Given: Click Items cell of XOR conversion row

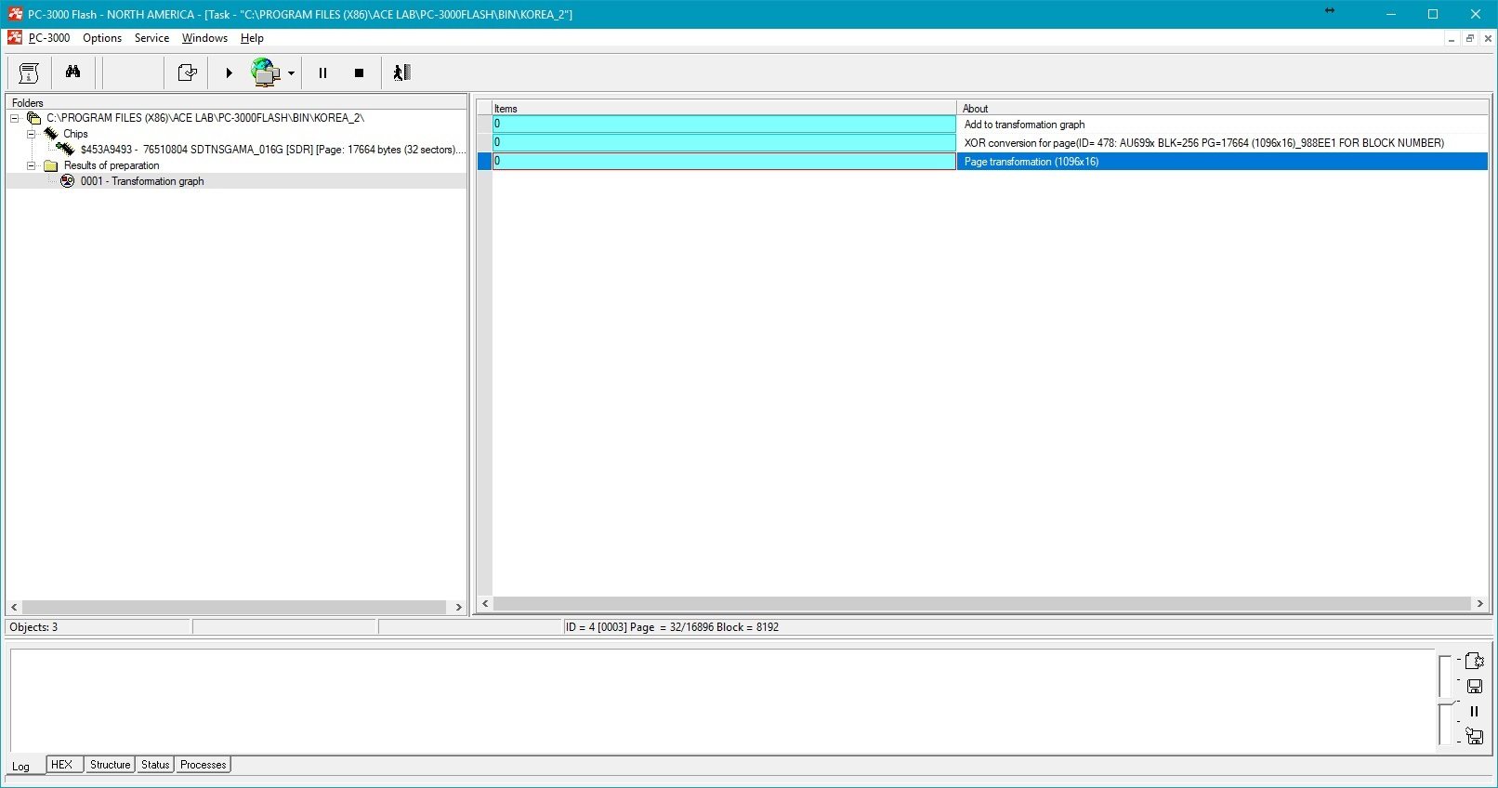Looking at the screenshot, I should coord(724,143).
